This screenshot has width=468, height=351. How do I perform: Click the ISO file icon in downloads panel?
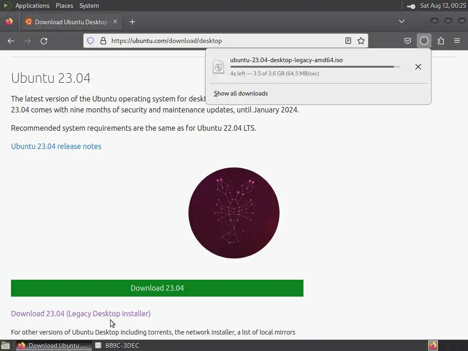(218, 67)
